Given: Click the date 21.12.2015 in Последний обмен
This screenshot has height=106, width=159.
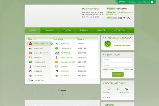Looking at the screenshot, I should 106,98.
